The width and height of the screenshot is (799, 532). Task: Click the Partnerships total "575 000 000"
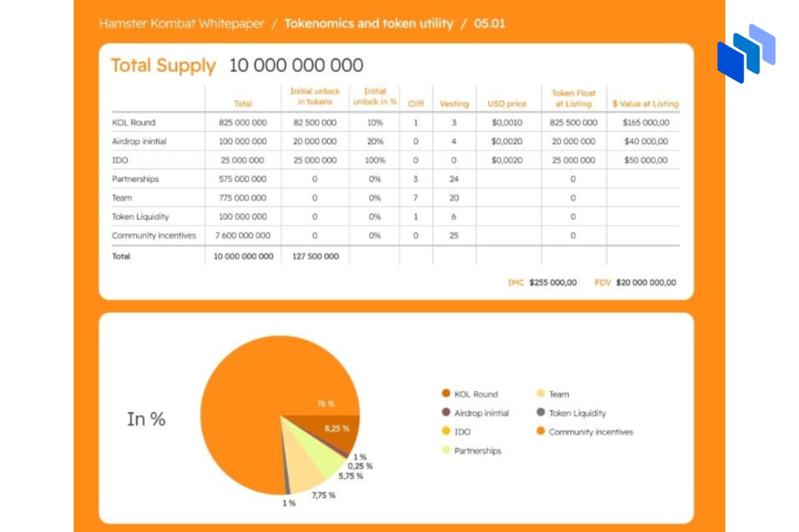point(243,179)
